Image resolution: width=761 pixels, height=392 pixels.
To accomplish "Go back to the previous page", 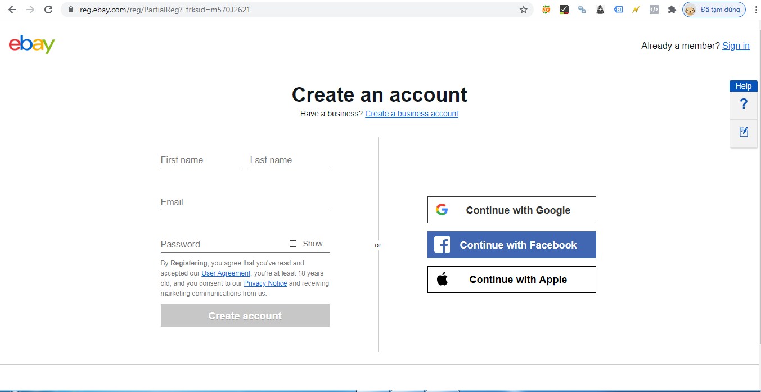I will [x=12, y=10].
